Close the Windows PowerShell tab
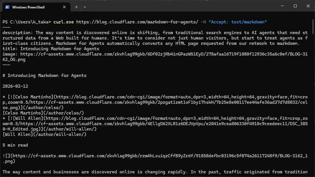Viewport: 315px width, 177px height. pos(65,7)
